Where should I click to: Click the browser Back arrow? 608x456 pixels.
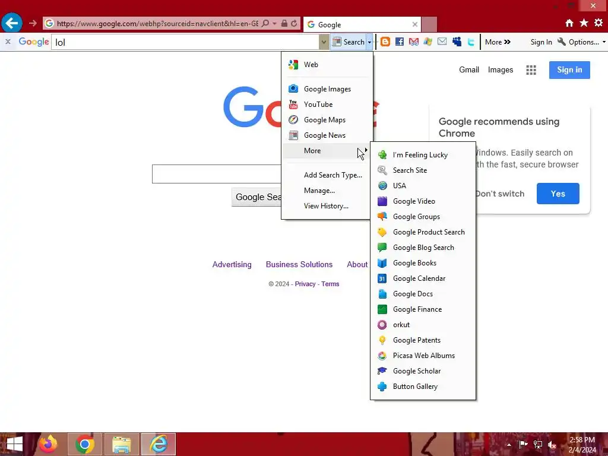click(x=12, y=23)
